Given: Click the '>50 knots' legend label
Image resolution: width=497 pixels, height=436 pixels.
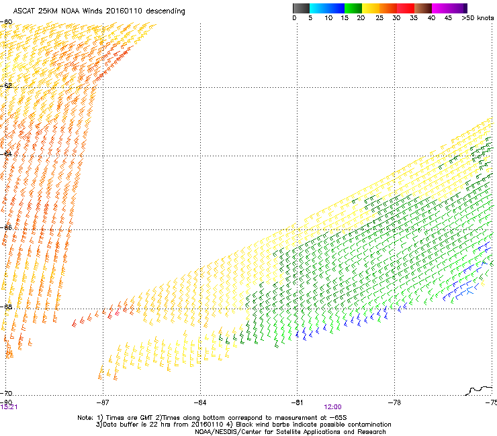Looking at the screenshot, I should [478, 18].
